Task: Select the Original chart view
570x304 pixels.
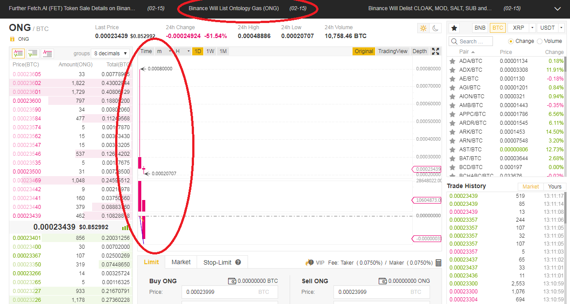Action: 364,51
